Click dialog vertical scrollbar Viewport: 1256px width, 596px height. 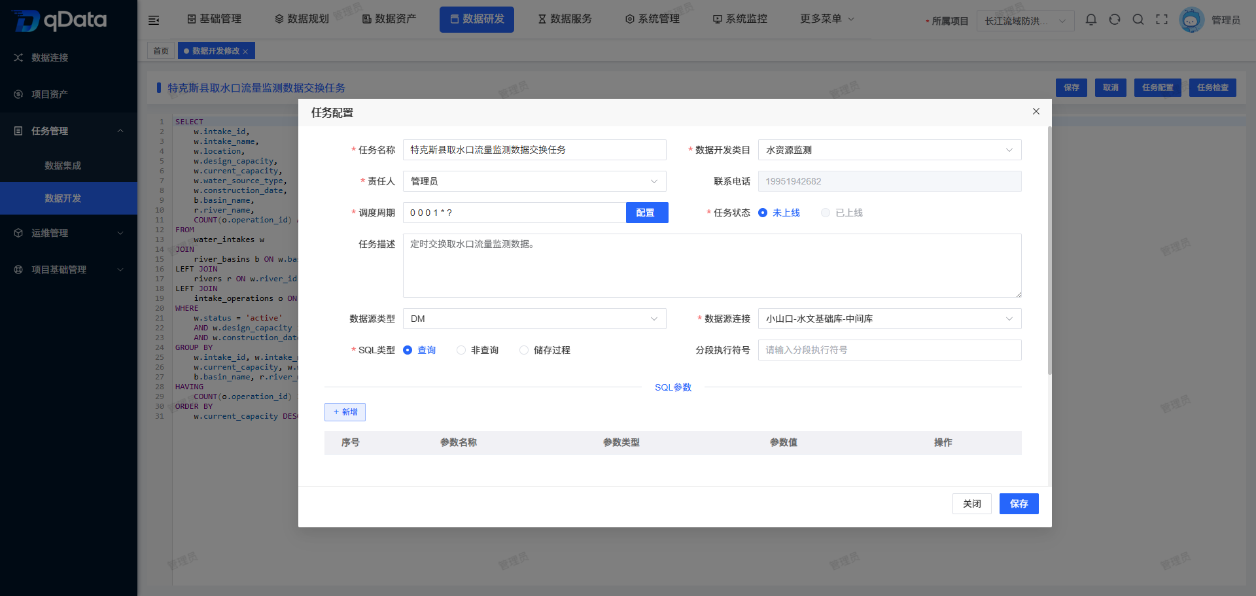click(x=1049, y=251)
